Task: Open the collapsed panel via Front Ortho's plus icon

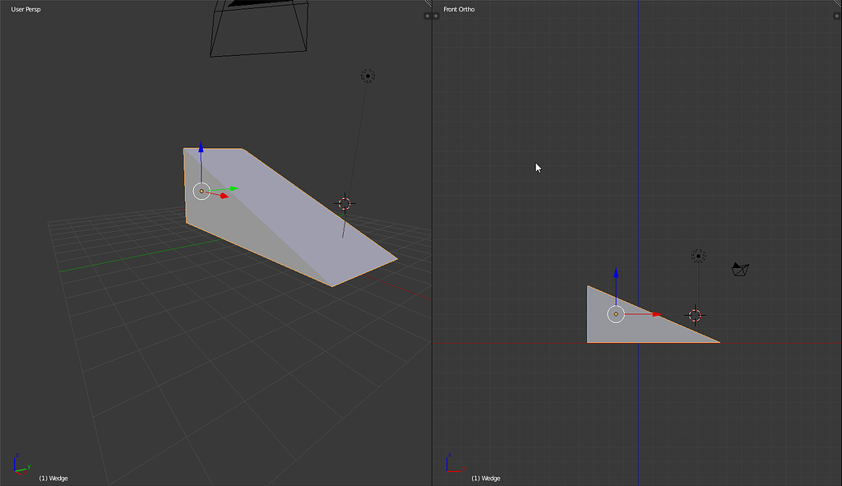Action: tap(436, 15)
